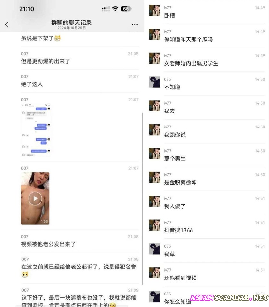The image size is (269, 307).
Task: Open 085's avatar beside 不知道 message
Action: tap(155, 82)
